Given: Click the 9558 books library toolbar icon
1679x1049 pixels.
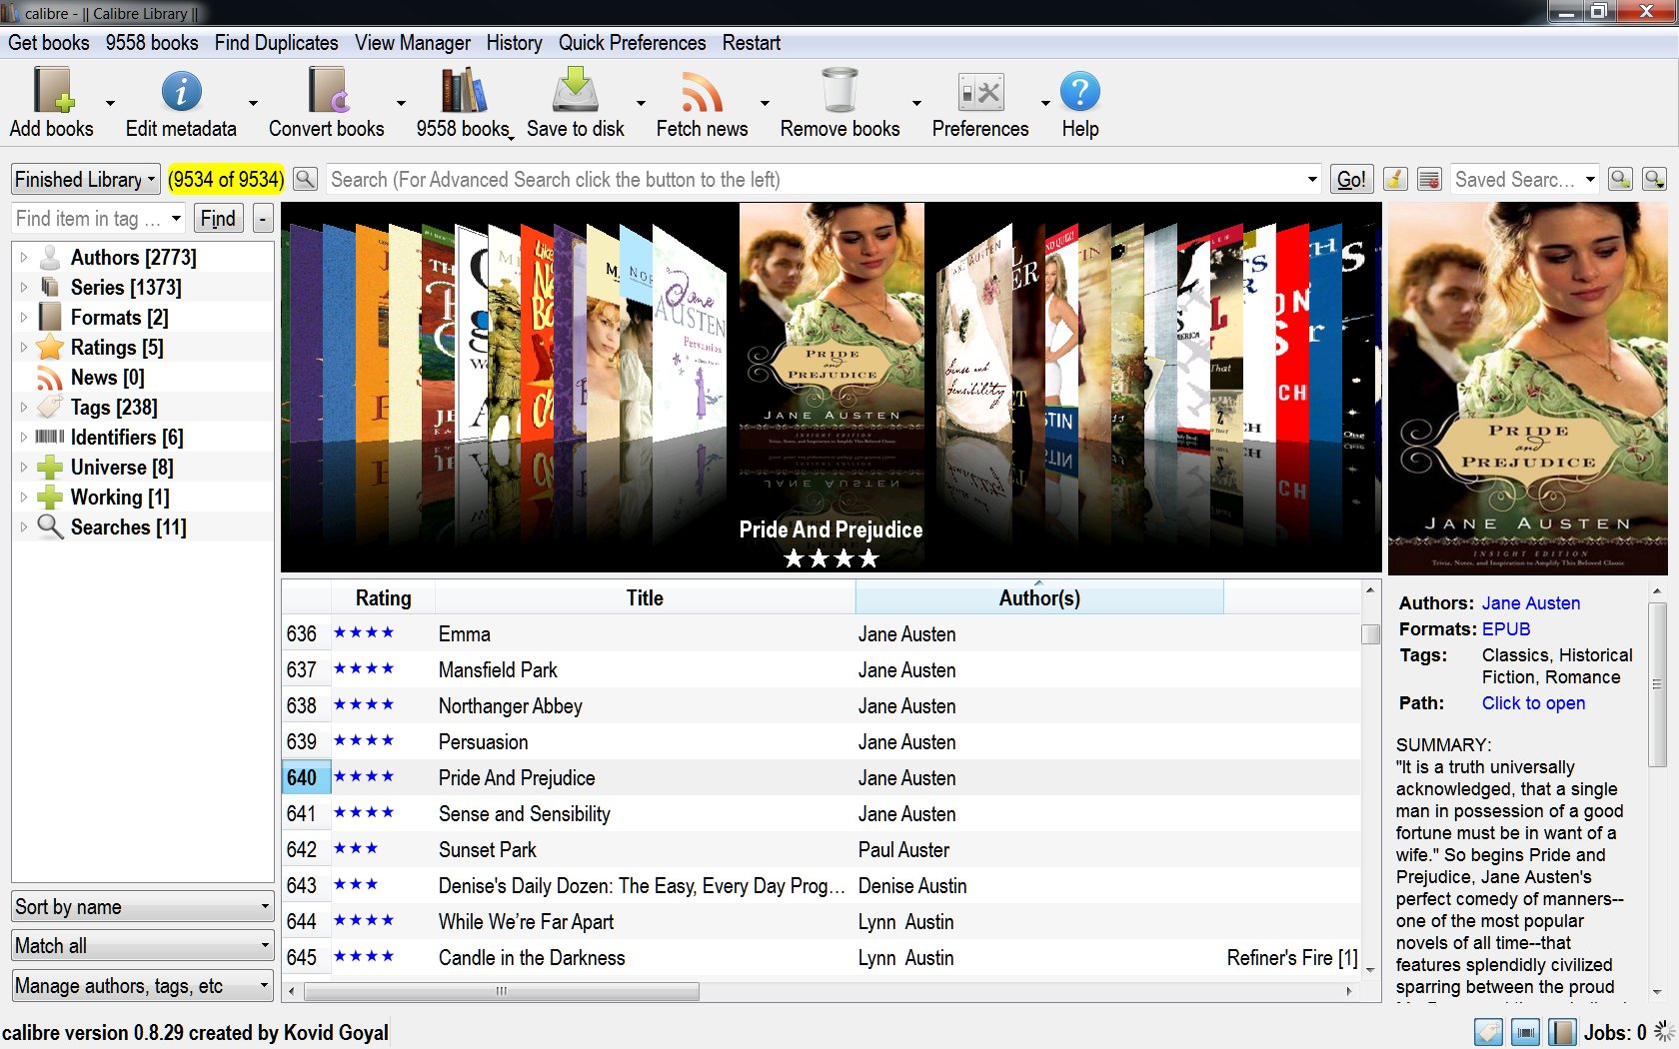Looking at the screenshot, I should (463, 91).
